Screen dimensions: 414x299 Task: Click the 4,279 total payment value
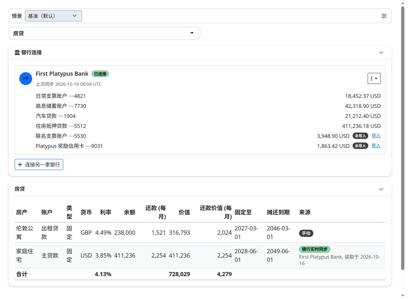point(224,274)
